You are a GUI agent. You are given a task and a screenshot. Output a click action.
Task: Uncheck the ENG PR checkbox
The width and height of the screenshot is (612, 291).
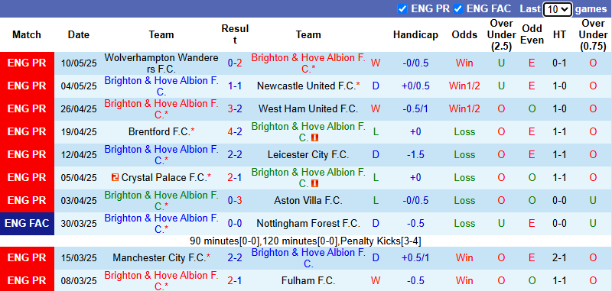(x=402, y=9)
